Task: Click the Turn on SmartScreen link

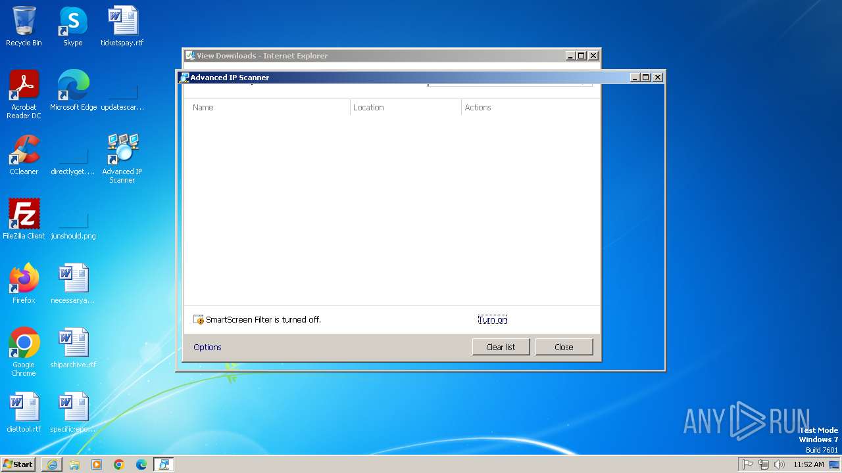Action: 492,319
